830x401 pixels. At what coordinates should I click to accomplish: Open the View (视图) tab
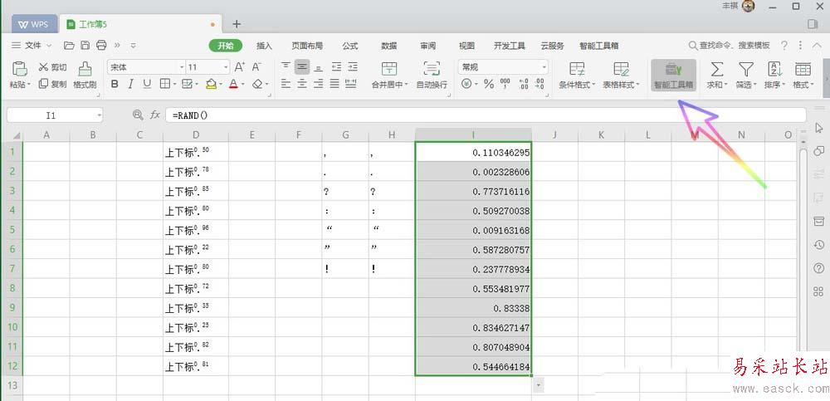pos(466,46)
